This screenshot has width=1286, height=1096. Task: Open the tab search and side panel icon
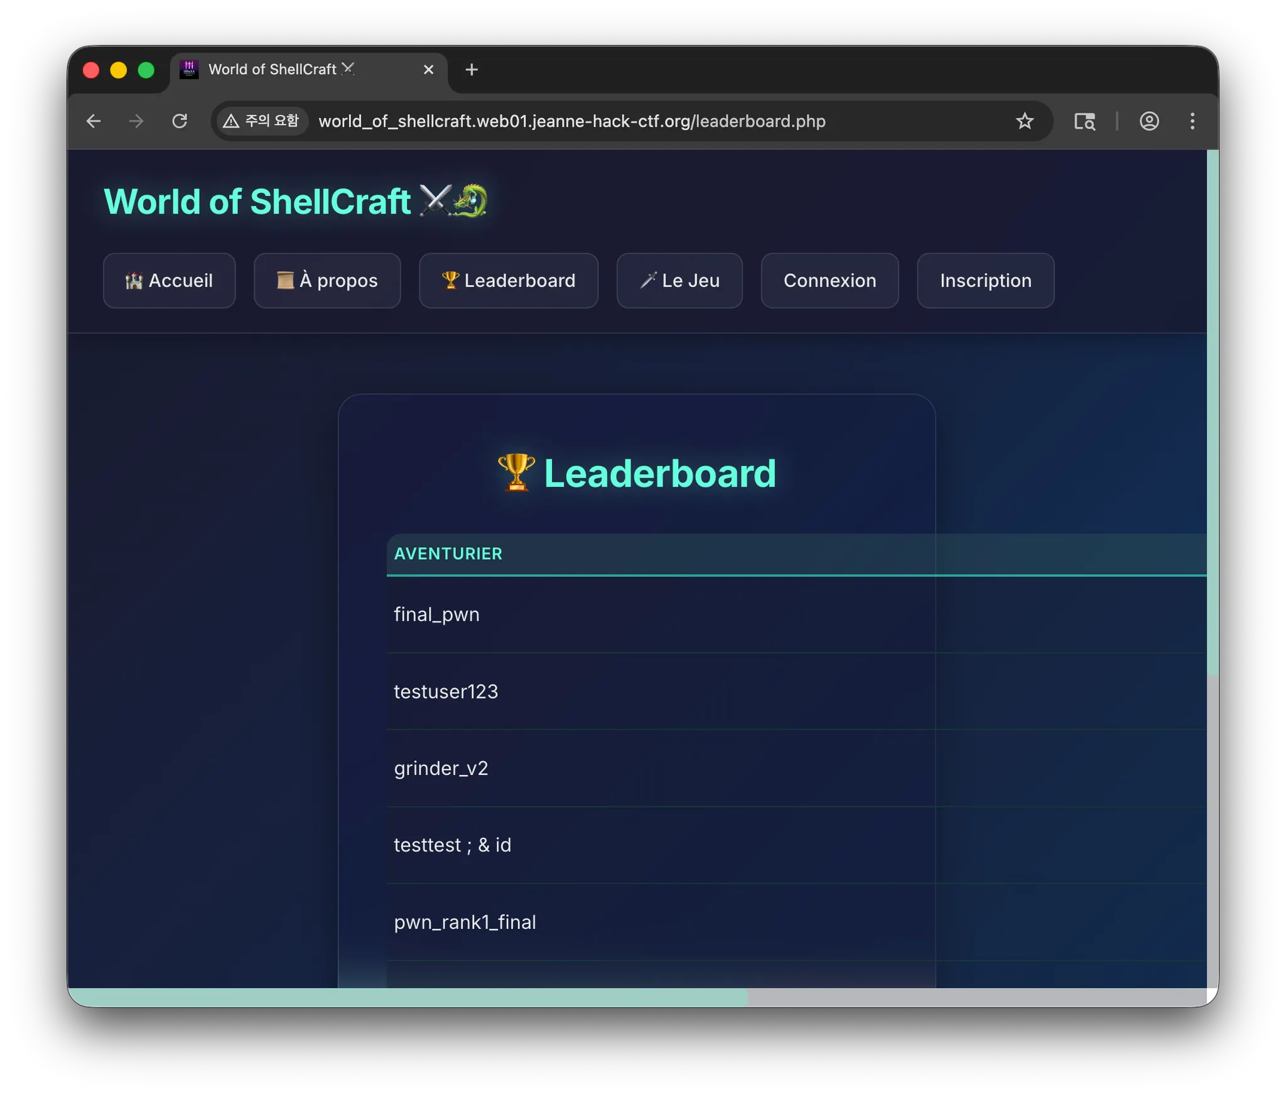coord(1084,121)
